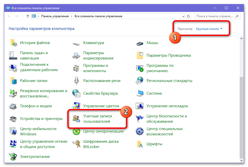Screen dimensions: 248x167
Task: Open Учетные записи пользователей icon
Action: click(76, 119)
